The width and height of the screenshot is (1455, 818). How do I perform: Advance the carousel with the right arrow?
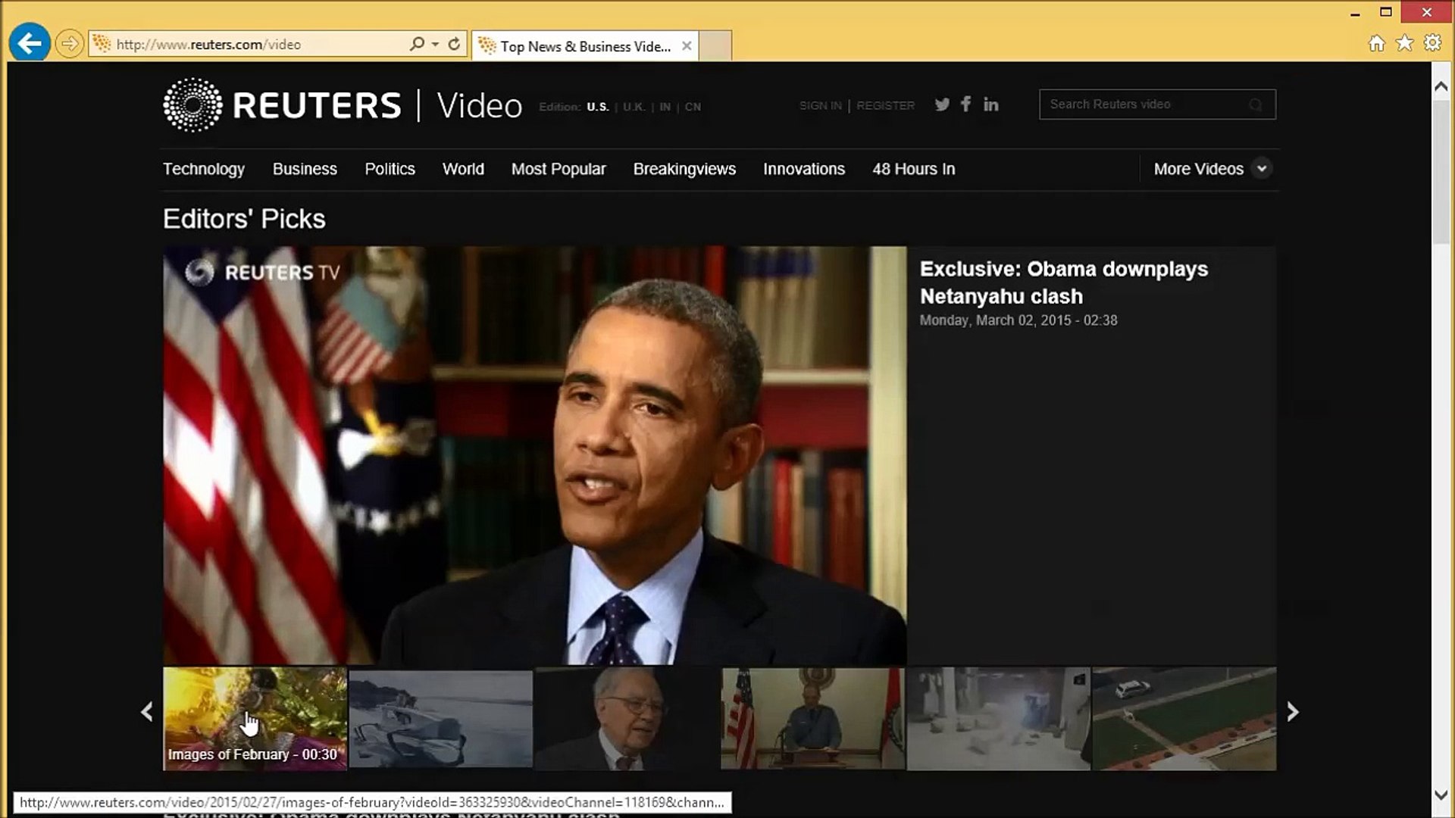1292,712
